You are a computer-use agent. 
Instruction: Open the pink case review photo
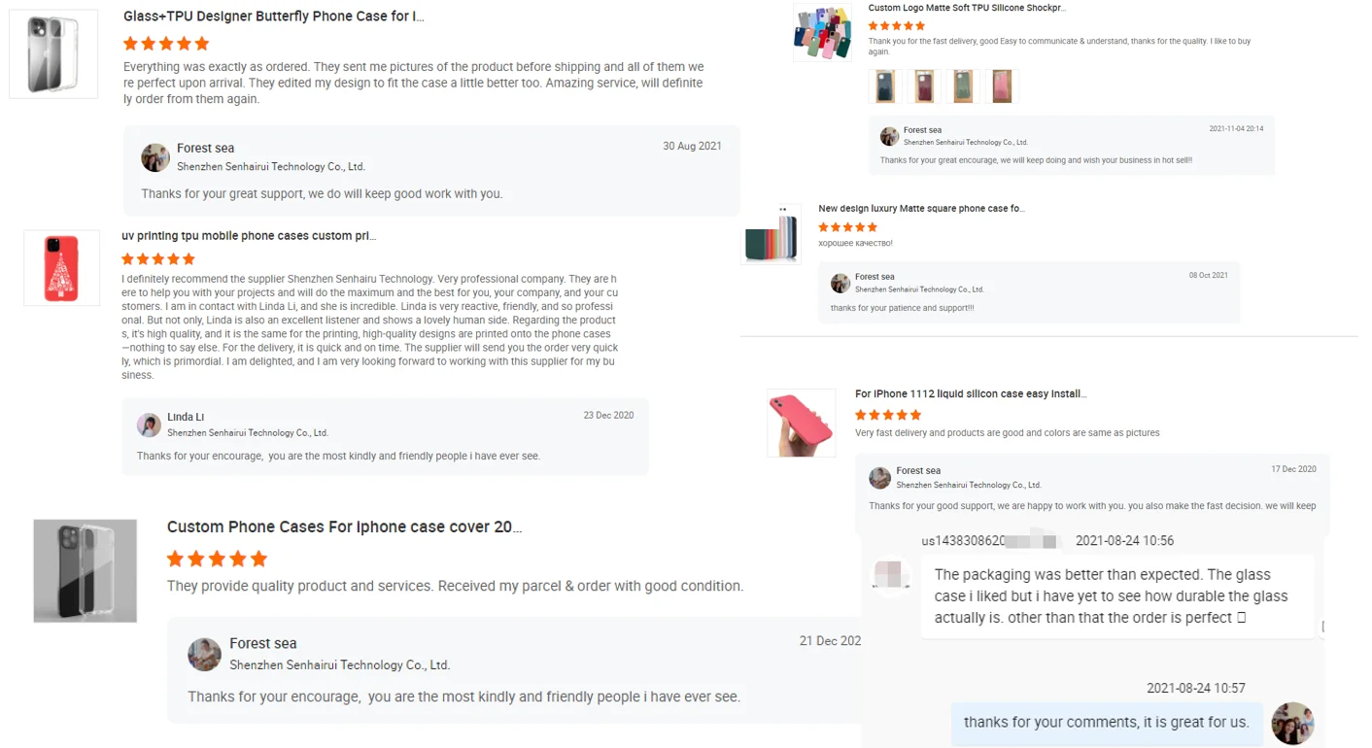1002,86
